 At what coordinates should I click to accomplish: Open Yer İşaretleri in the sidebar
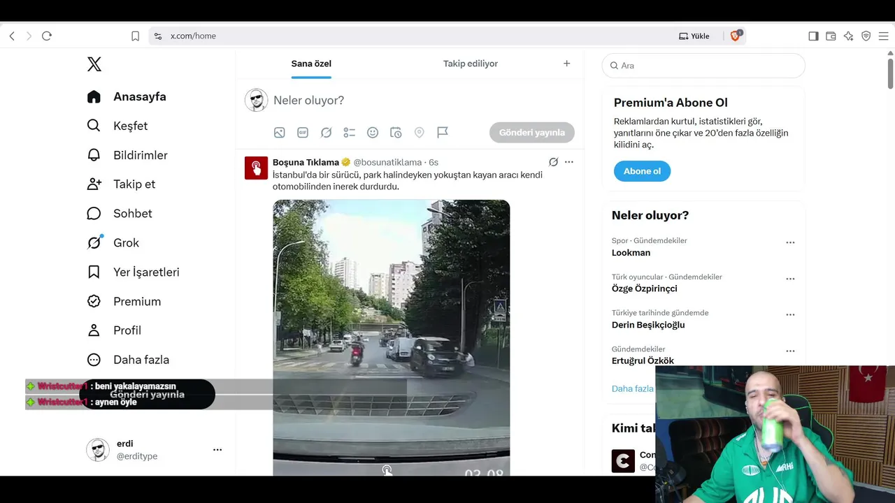[133, 272]
